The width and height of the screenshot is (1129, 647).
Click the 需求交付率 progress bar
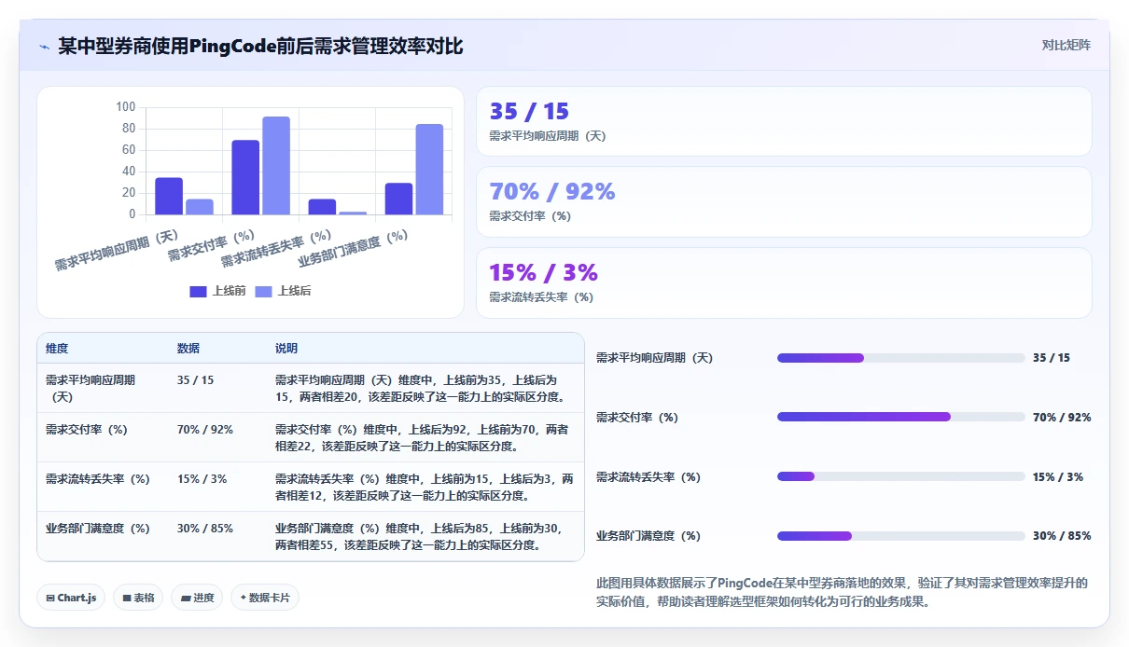tap(900, 417)
